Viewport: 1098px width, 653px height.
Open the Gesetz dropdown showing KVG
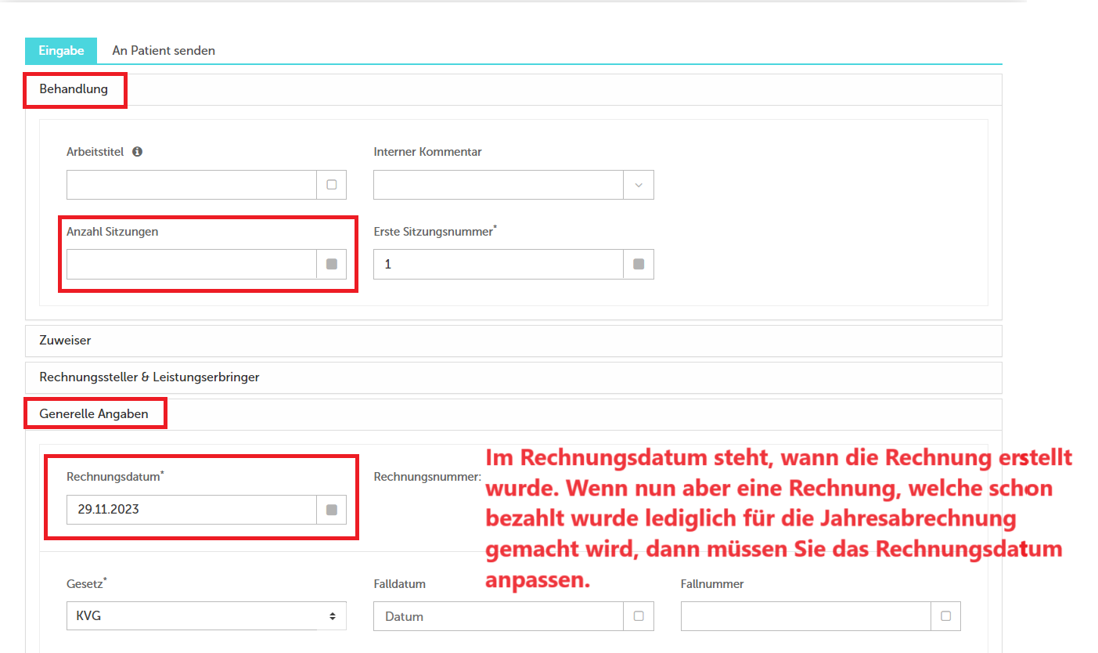(207, 616)
